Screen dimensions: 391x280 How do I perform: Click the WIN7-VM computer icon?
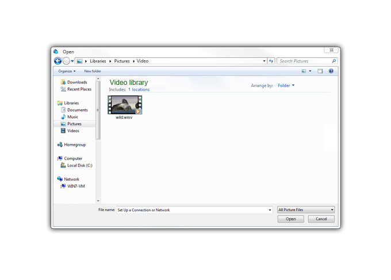tap(63, 186)
